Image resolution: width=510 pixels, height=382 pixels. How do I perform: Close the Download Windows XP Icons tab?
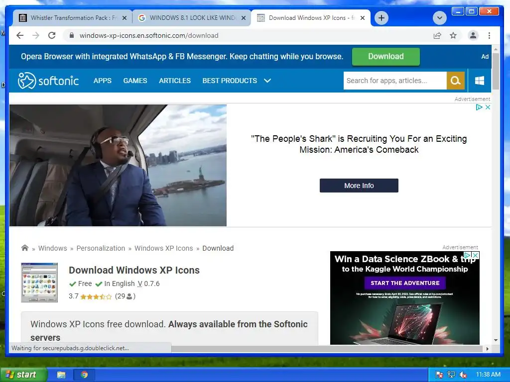[363, 18]
